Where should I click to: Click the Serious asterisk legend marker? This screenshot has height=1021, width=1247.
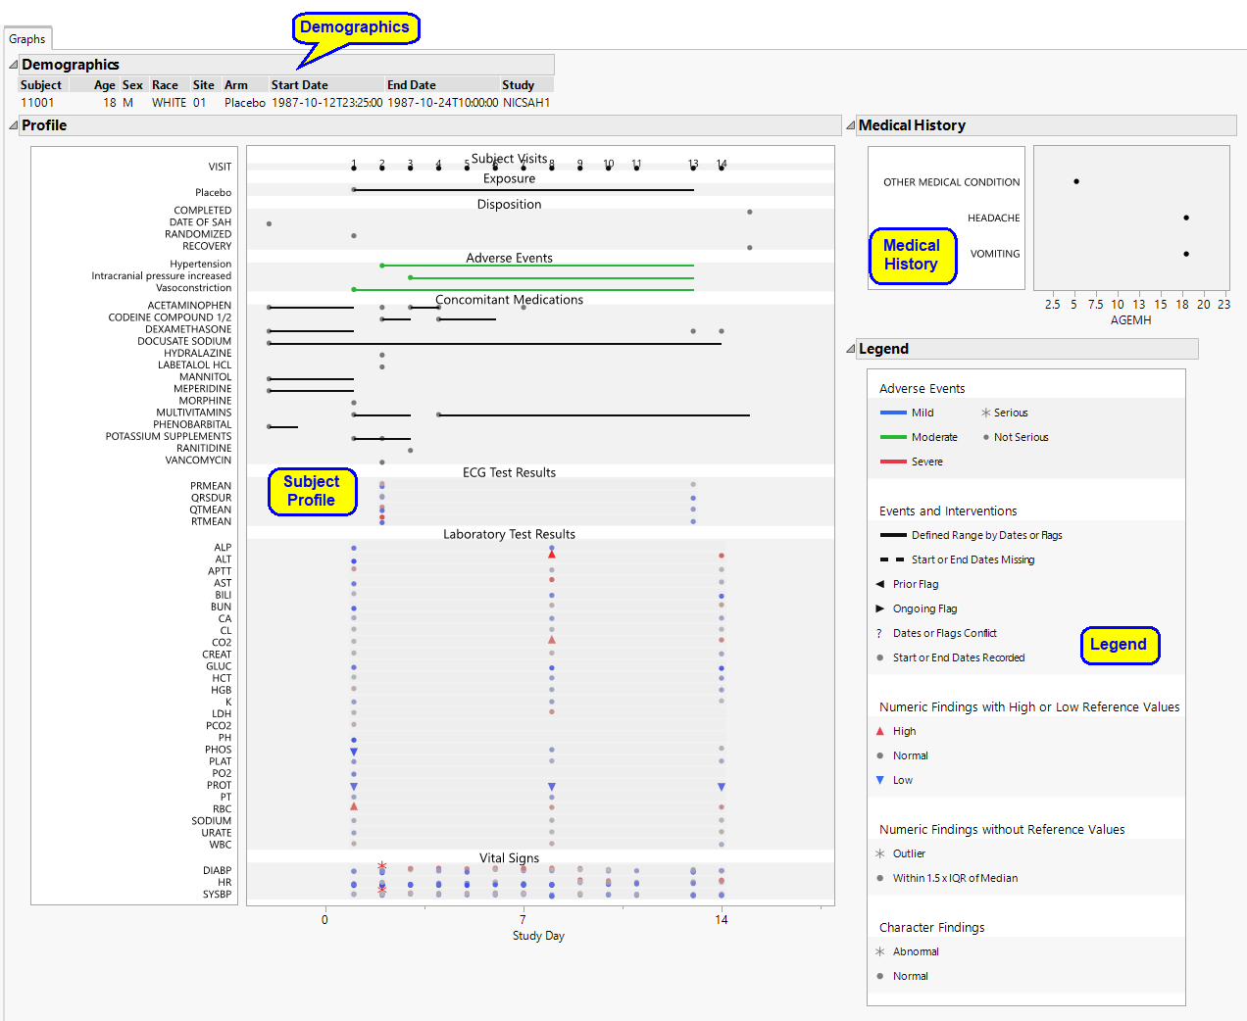(x=986, y=413)
